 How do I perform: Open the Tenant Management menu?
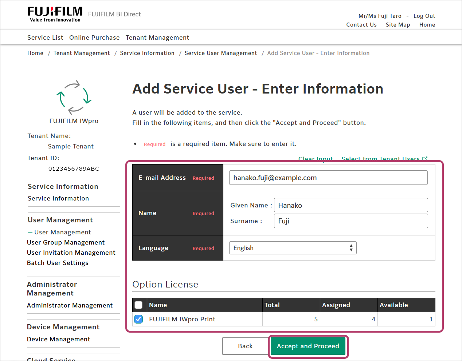157,37
